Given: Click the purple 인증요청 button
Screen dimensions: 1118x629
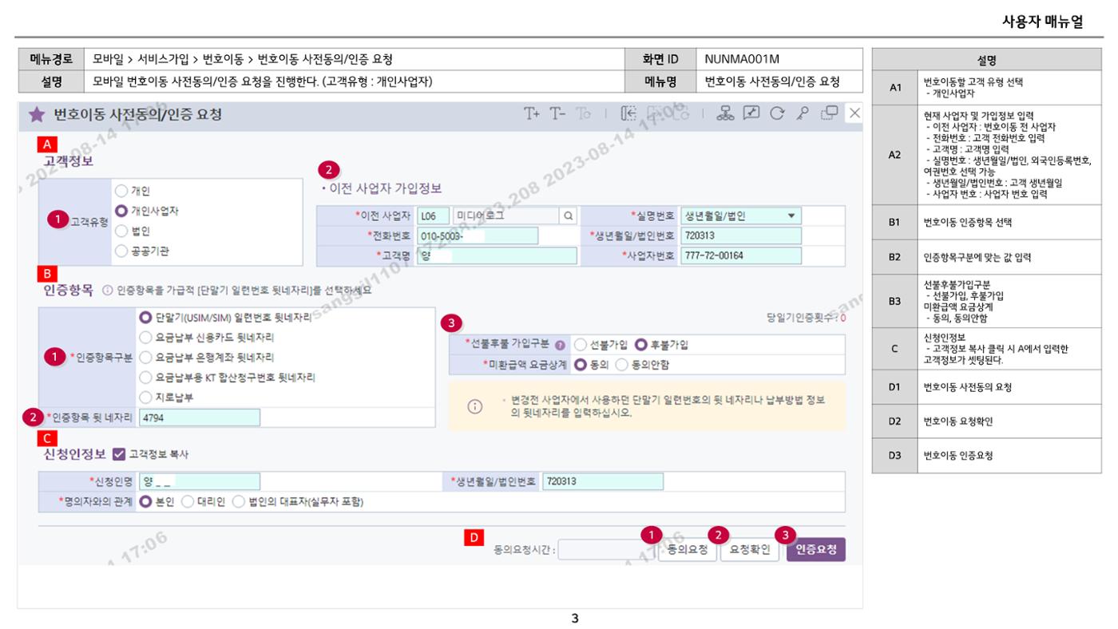Looking at the screenshot, I should pyautogui.click(x=815, y=550).
